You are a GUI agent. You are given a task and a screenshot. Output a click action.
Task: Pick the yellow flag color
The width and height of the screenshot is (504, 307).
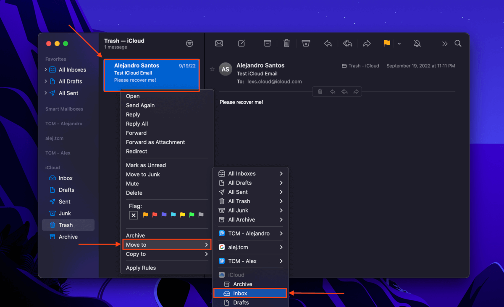pos(182,215)
